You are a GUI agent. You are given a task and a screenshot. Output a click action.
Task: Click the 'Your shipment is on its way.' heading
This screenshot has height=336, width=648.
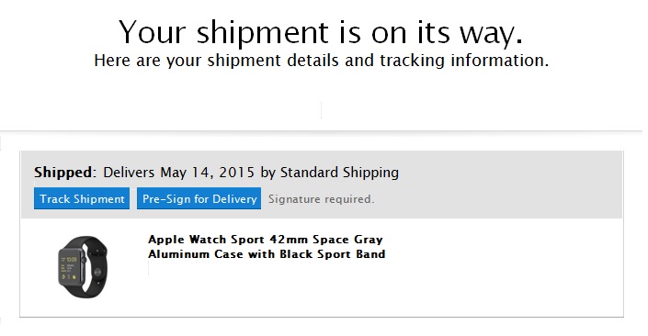[321, 32]
